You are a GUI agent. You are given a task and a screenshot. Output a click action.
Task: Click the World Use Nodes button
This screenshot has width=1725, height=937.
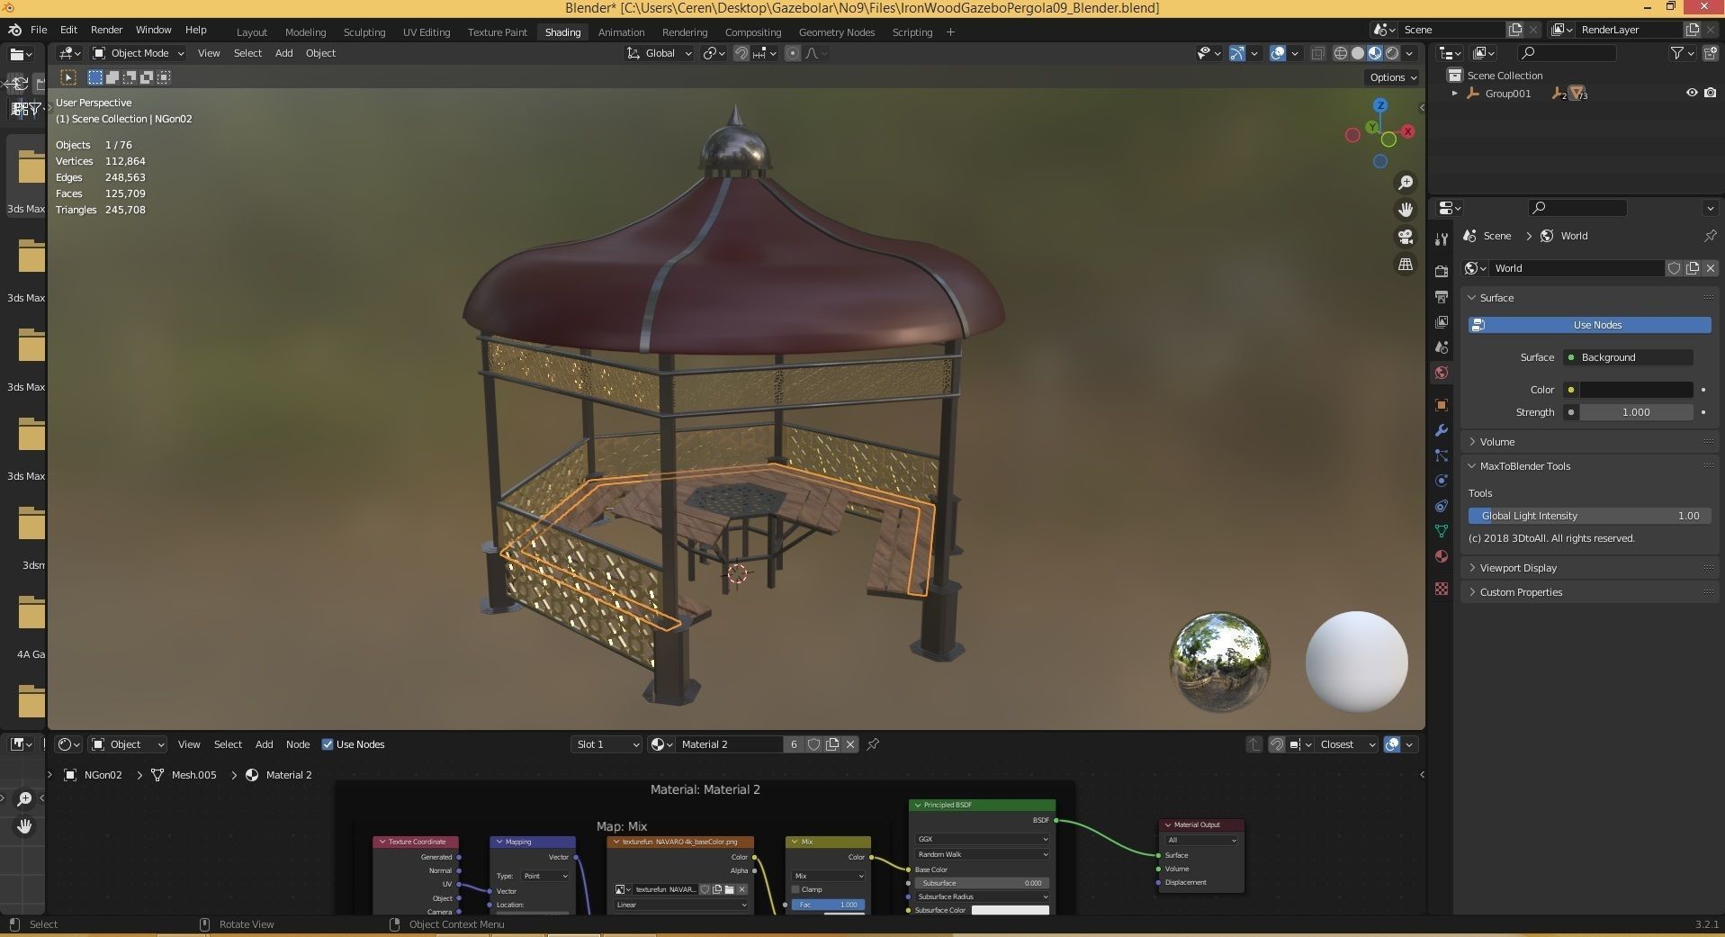pos(1589,325)
